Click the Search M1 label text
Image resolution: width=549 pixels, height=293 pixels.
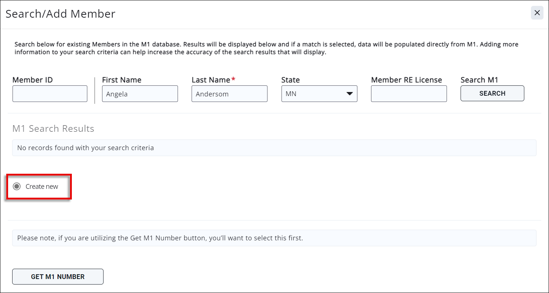point(479,80)
